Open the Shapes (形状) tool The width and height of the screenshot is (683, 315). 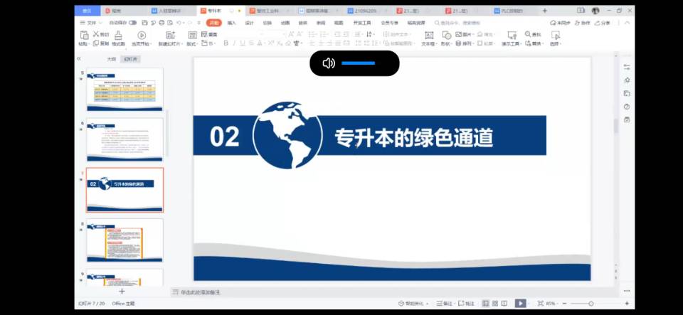pos(446,36)
